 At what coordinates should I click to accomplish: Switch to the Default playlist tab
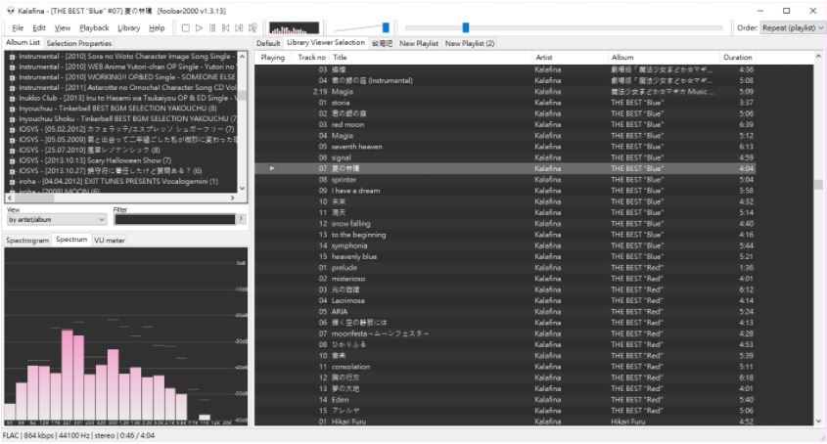tap(268, 43)
